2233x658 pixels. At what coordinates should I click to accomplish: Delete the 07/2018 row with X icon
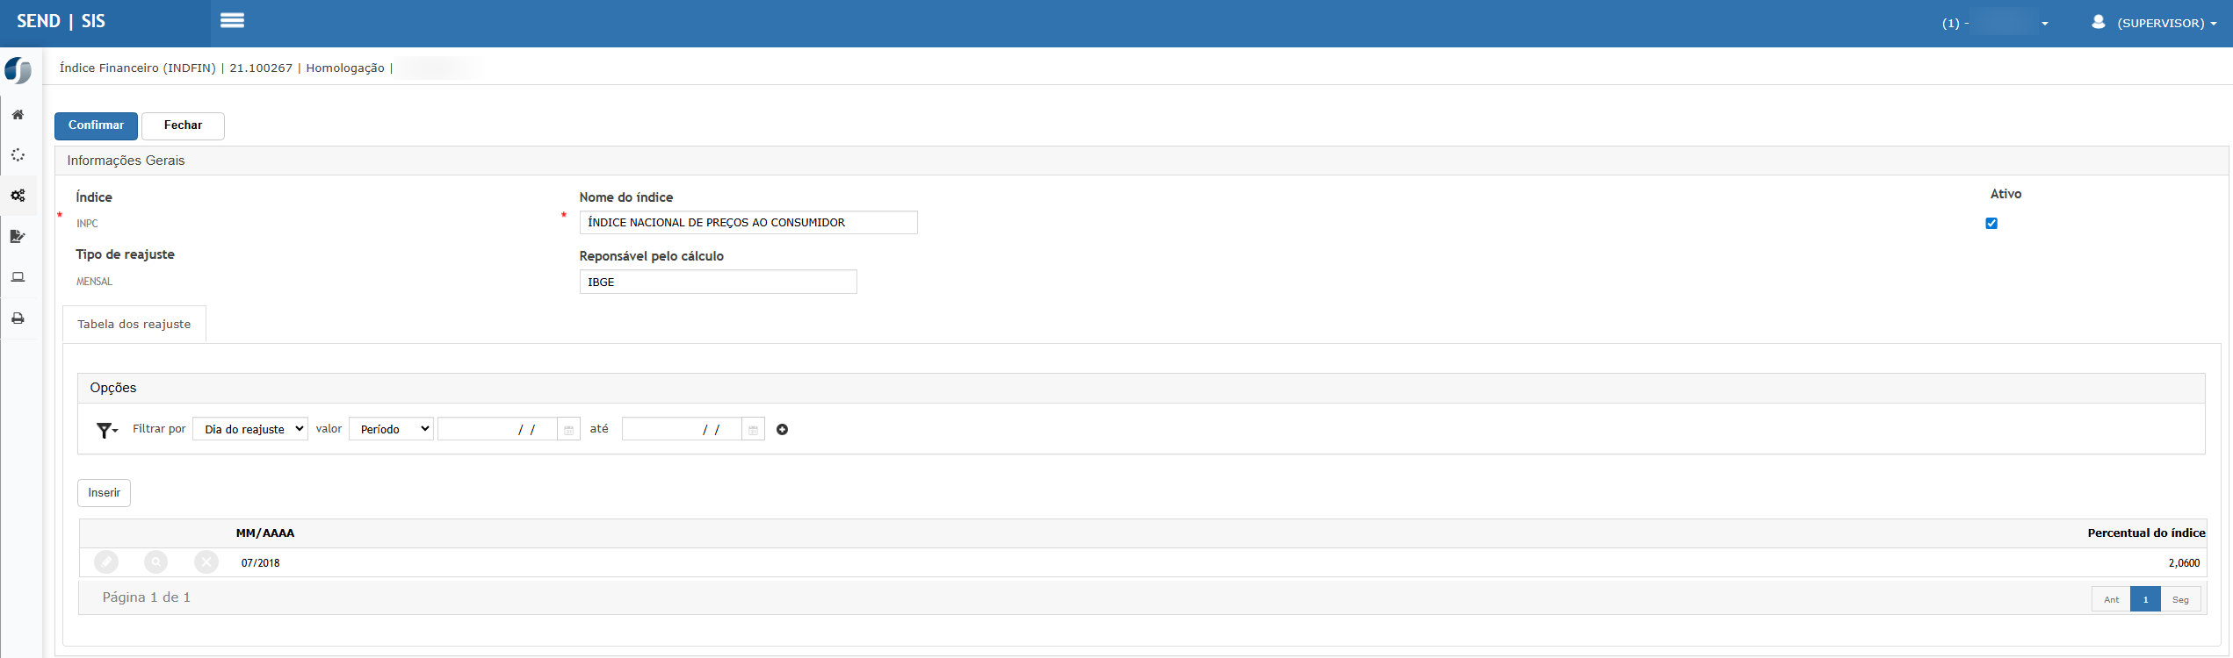point(206,562)
